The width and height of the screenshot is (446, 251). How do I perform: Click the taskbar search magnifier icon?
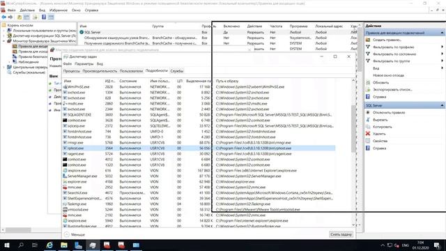coord(21,245)
